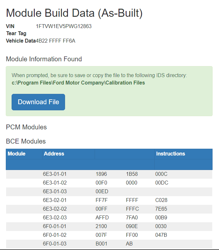Click the Calibration Files directory path text
This screenshot has height=250, width=219.
click(x=78, y=83)
